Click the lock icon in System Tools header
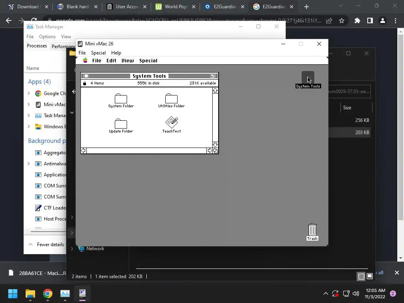This screenshot has height=303, width=404. (x=84, y=83)
